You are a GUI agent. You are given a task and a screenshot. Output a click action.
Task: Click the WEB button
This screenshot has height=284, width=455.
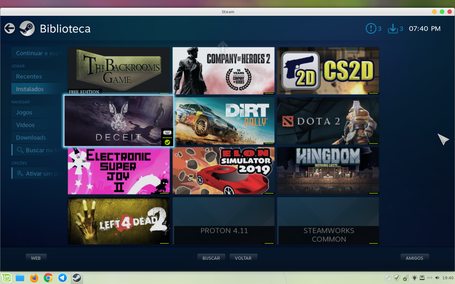pos(36,258)
